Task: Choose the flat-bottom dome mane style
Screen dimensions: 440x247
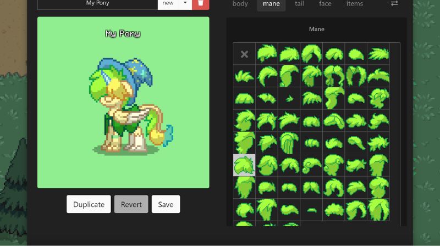Action: click(x=244, y=98)
